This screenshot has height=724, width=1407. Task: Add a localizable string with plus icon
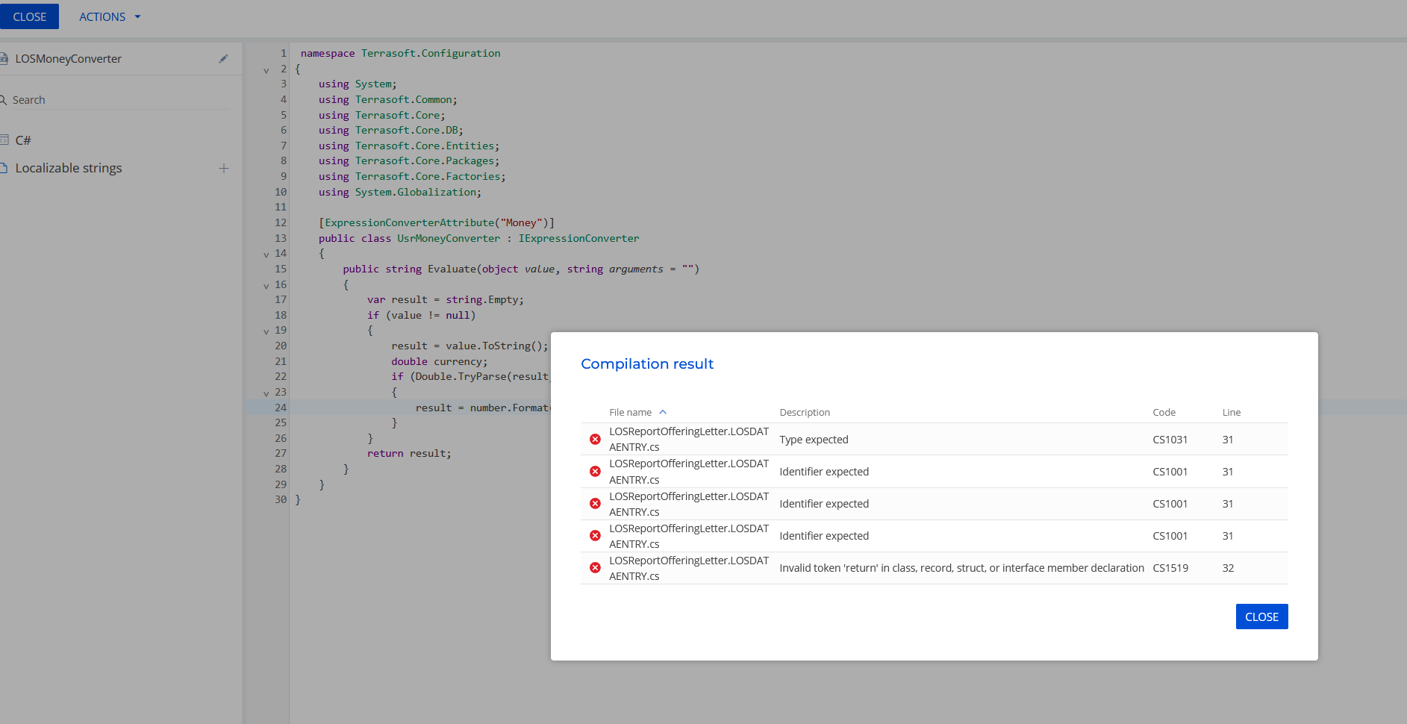pos(224,168)
